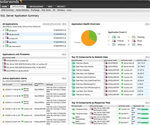Click the SolarWinds logo
This screenshot has width=150, height=125.
click(x=11, y=2)
